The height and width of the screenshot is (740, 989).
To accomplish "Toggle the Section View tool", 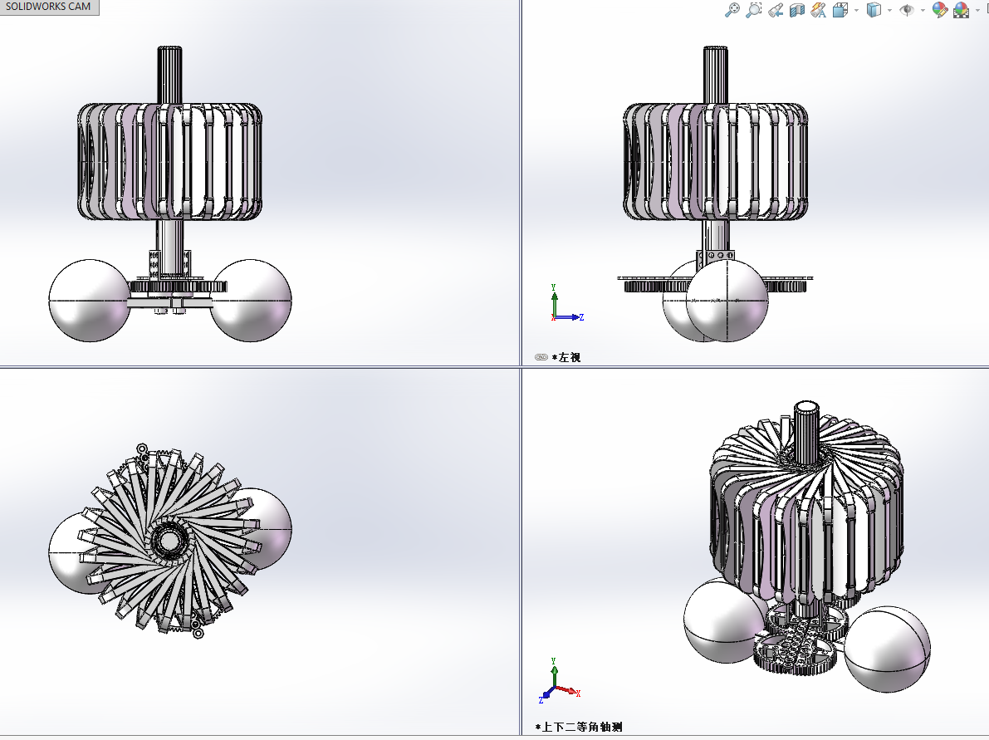I will 797,9.
